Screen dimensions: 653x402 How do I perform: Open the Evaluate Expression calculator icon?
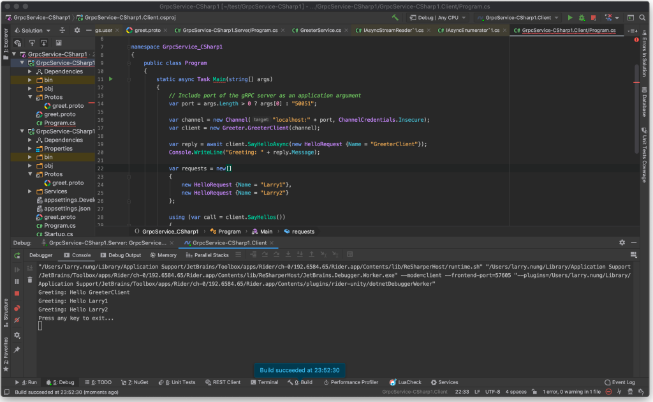click(350, 255)
